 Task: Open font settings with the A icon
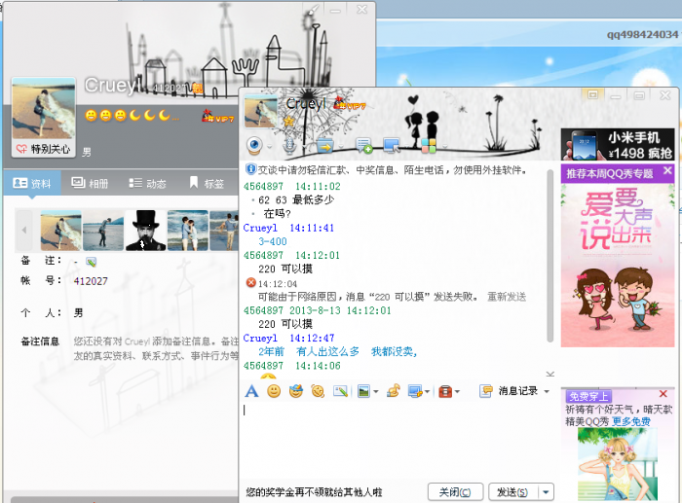pos(251,391)
